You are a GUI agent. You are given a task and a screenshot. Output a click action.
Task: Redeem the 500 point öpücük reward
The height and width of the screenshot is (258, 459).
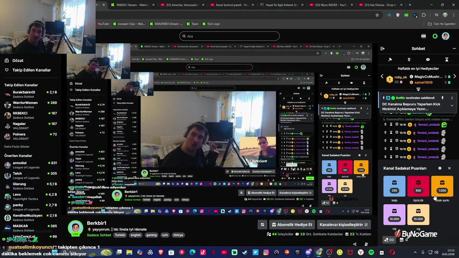(x=418, y=186)
